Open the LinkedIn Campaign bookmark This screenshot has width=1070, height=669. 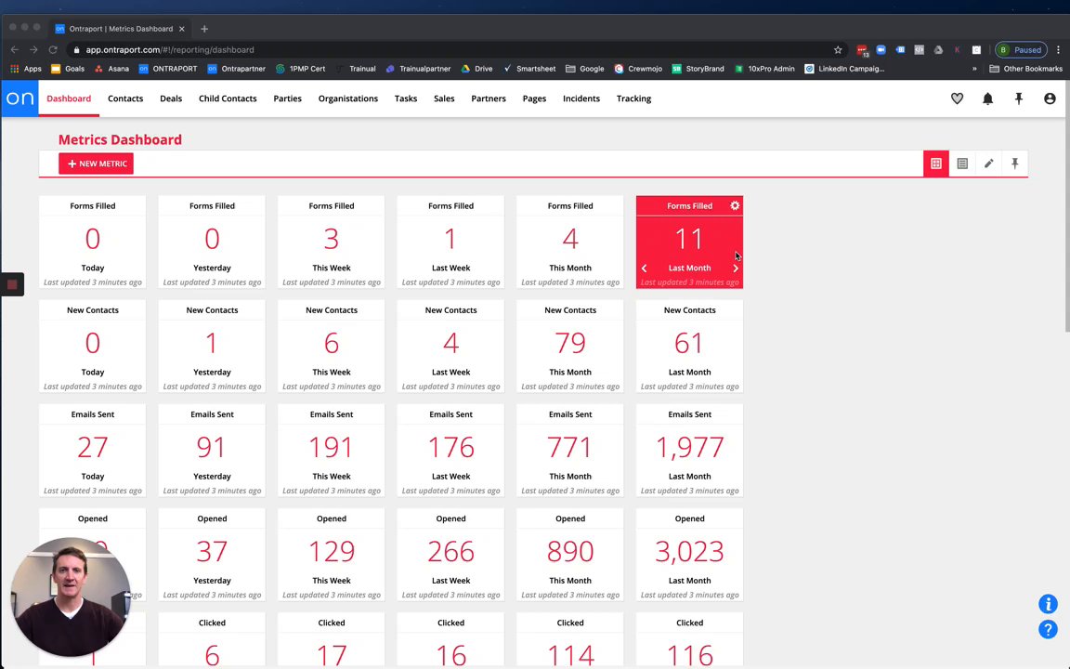(844, 68)
